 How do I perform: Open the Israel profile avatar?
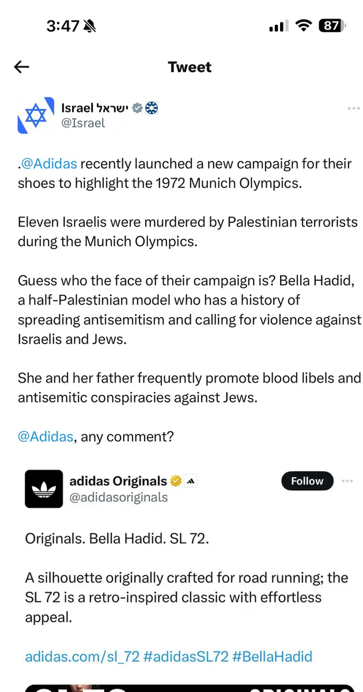(32, 115)
